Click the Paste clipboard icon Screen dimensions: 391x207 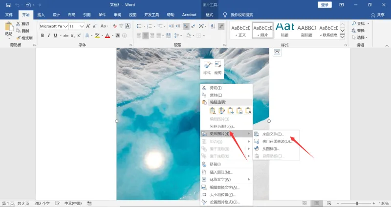pos(9,27)
